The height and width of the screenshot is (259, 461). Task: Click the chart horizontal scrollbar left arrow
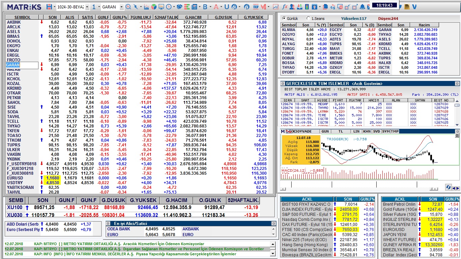click(x=283, y=189)
